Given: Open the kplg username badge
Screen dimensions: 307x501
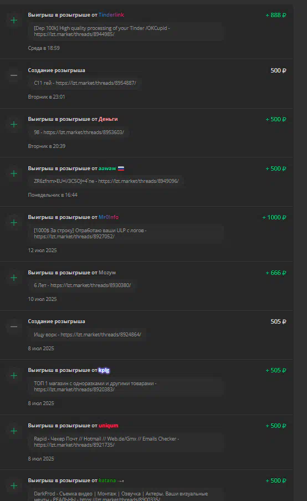Looking at the screenshot, I should 104,370.
